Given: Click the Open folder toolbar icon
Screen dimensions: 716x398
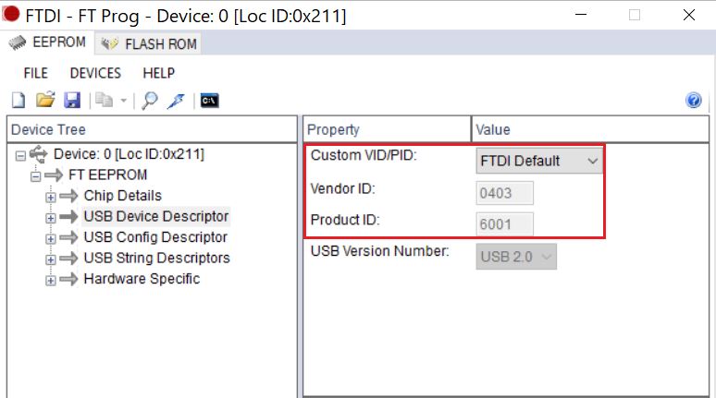Looking at the screenshot, I should (x=44, y=101).
